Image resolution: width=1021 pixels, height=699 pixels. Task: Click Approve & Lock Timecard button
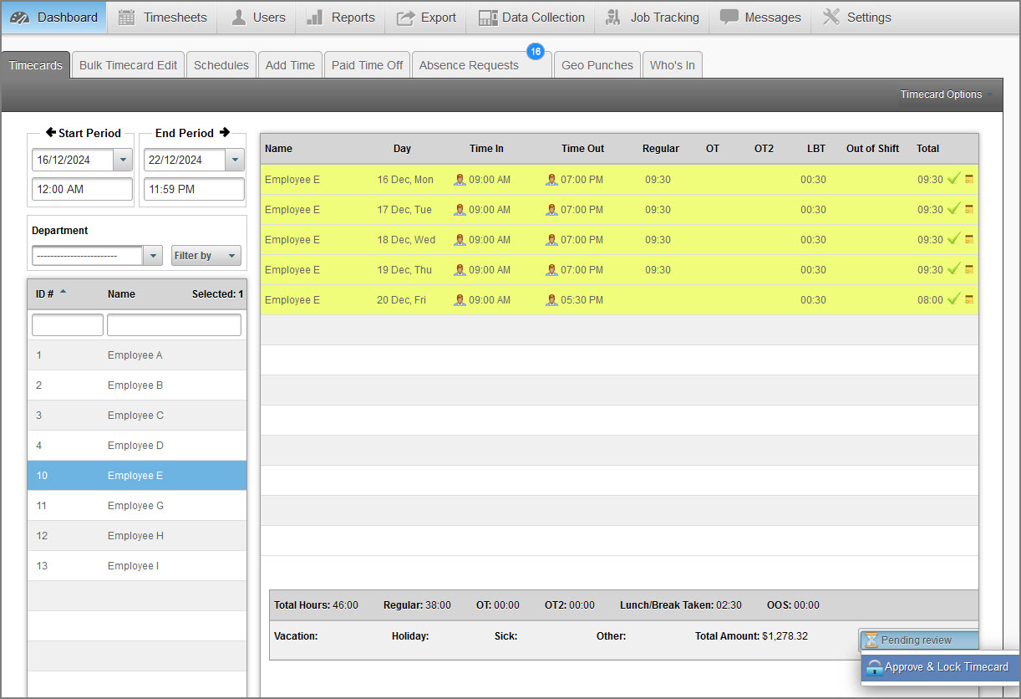coord(939,667)
